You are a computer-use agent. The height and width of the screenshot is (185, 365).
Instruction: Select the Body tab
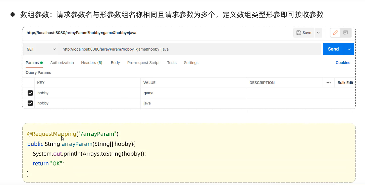point(115,63)
